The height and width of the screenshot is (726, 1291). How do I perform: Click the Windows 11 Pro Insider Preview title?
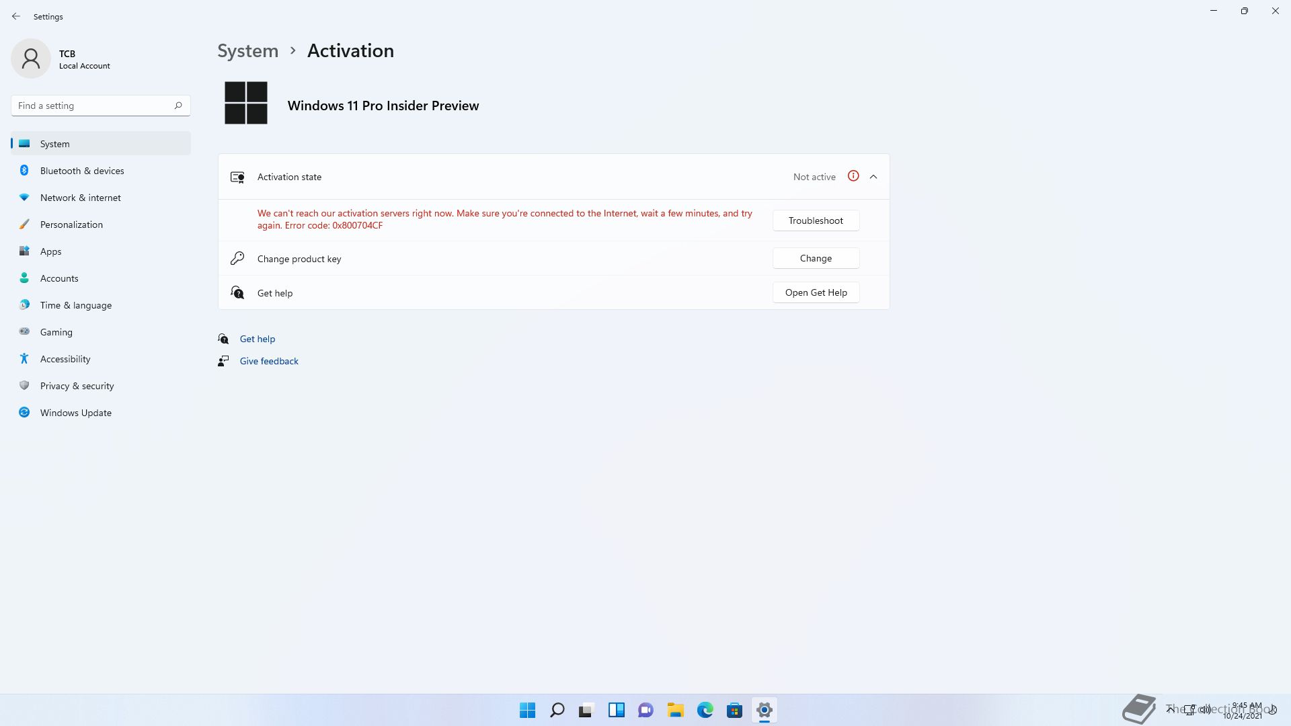tap(383, 106)
